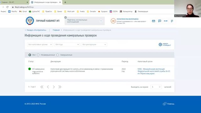
Task: Expand 'Все налоговые органы' filter
Action: pos(40,45)
